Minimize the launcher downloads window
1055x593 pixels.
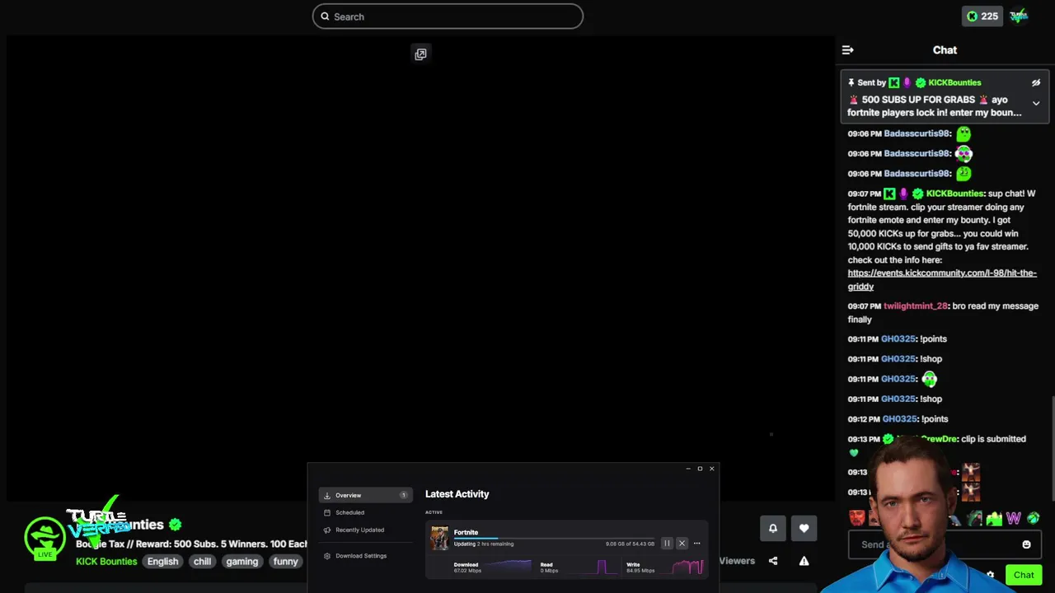(688, 469)
